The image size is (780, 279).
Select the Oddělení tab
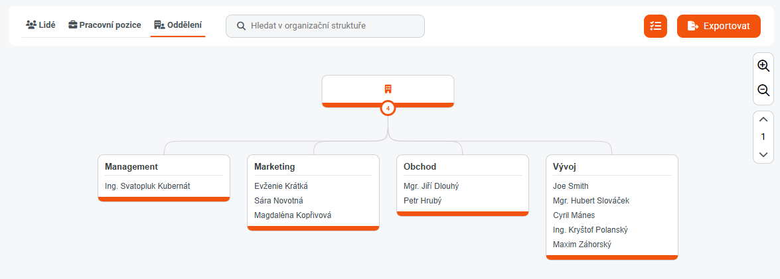pyautogui.click(x=178, y=25)
